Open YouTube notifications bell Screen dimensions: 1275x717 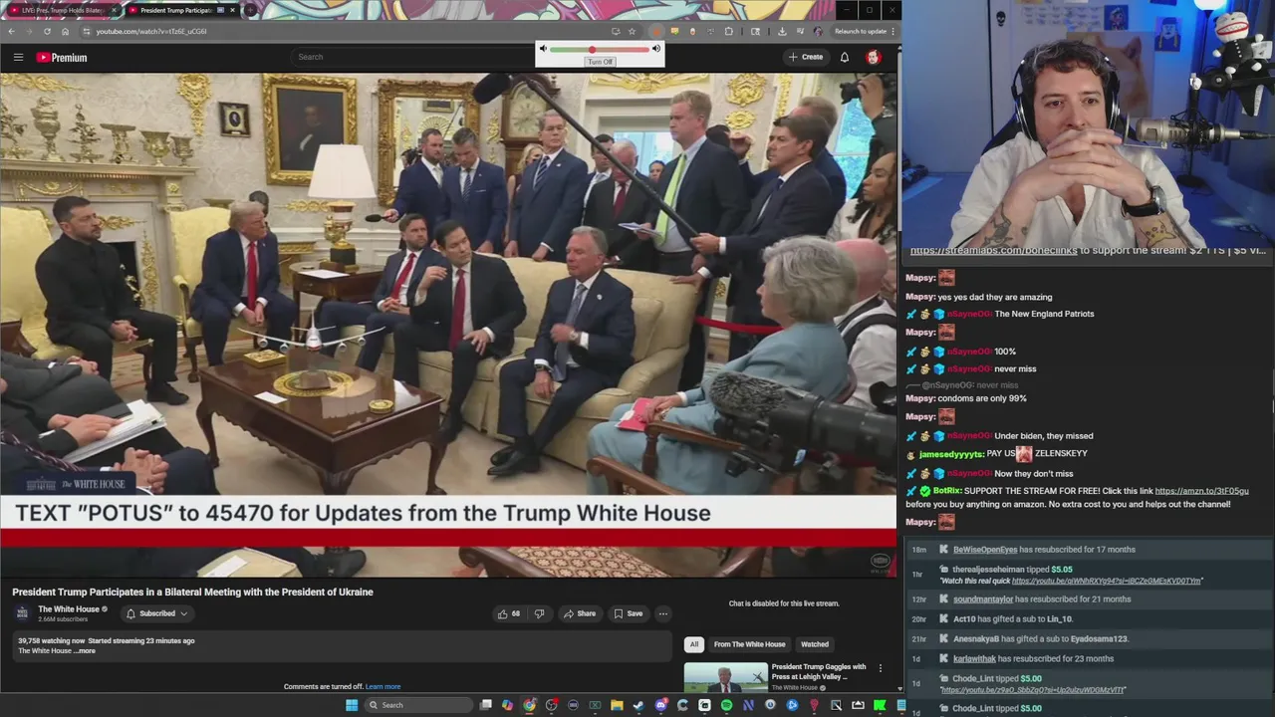844,57
